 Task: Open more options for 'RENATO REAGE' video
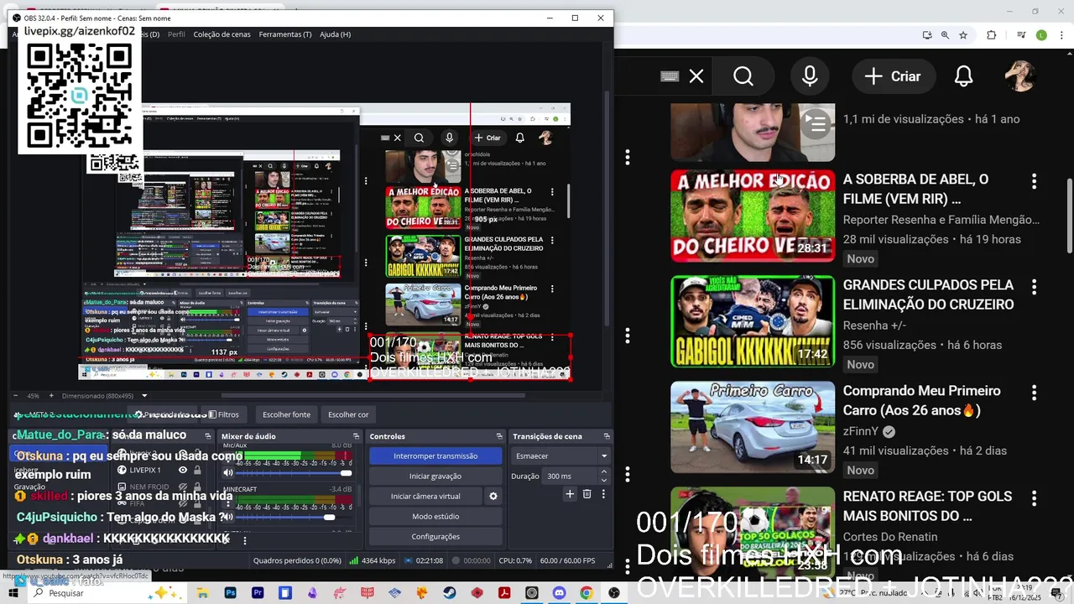click(1034, 498)
